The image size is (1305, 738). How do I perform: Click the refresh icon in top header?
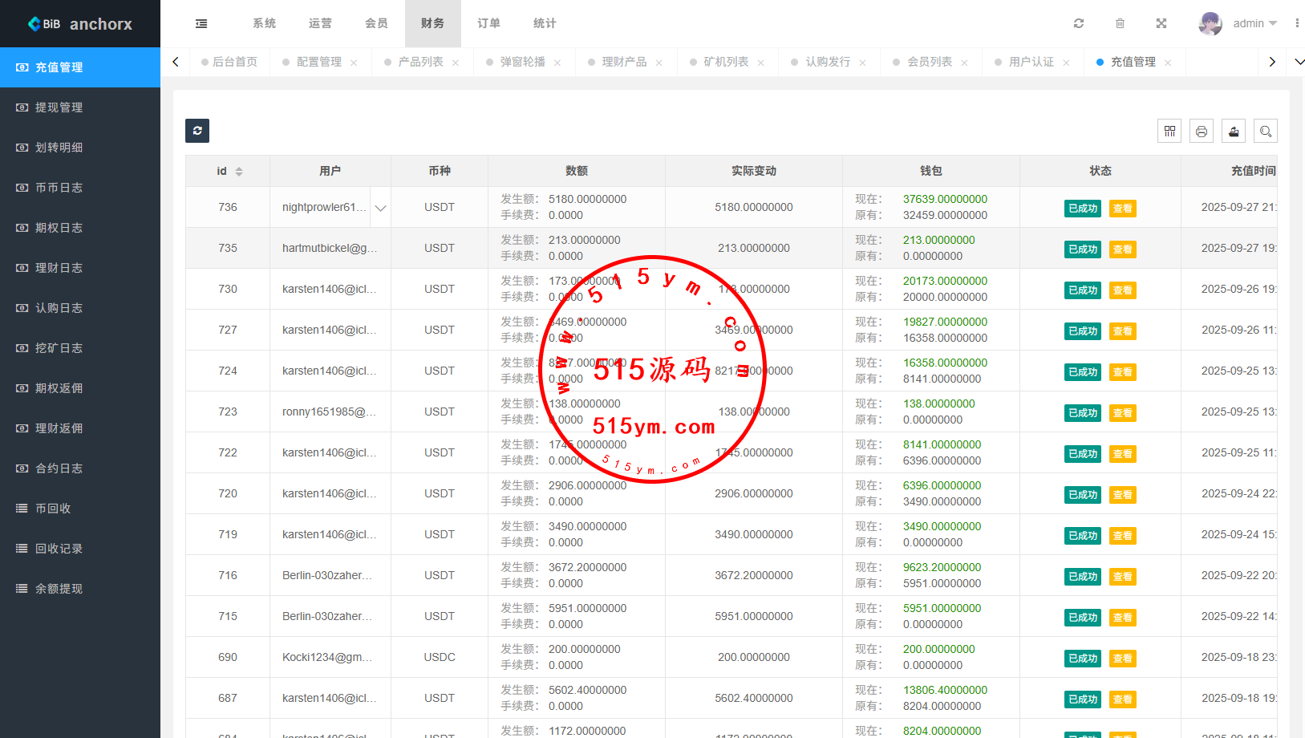pyautogui.click(x=1079, y=24)
